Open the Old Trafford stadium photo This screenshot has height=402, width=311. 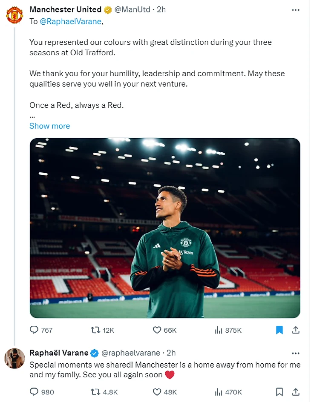(164, 228)
